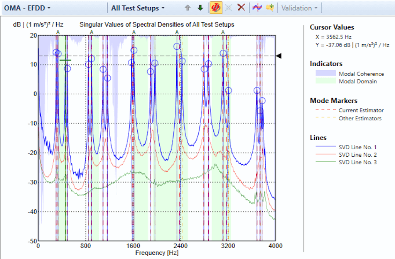This screenshot has height=259, width=395.
Task: Click the 'A' marker above the 1600 Hz peak
Action: click(x=134, y=32)
